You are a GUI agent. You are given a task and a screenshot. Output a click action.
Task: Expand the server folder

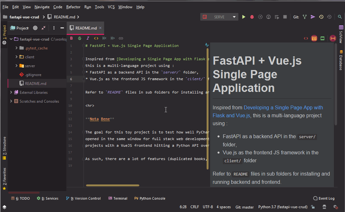point(17,66)
